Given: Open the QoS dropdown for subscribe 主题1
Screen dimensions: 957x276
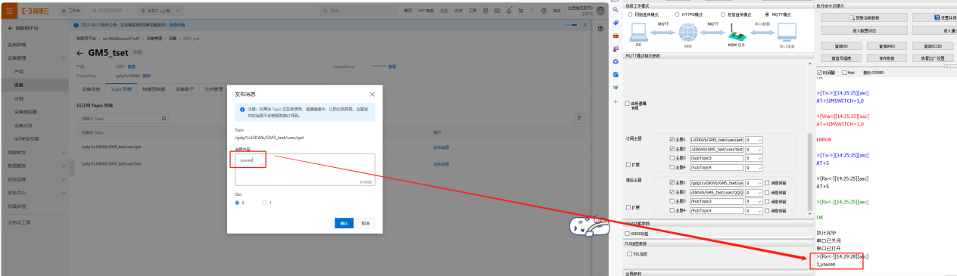Looking at the screenshot, I should click(754, 140).
